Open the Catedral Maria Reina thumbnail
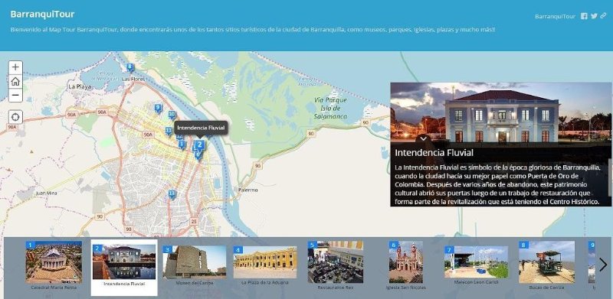This screenshot has height=299, width=613. (54, 262)
